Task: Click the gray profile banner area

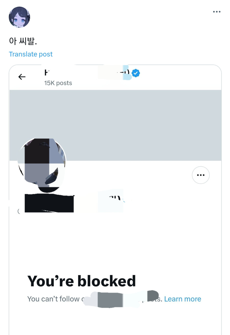Action: (x=141, y=123)
